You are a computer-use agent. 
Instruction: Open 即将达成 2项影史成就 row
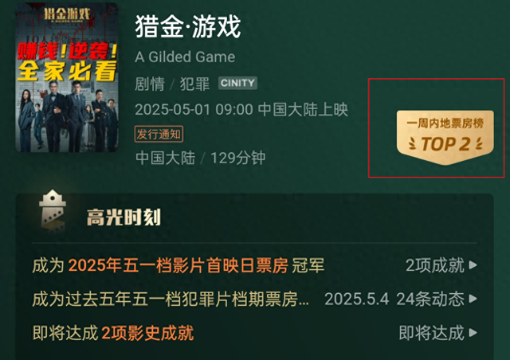click(113, 333)
